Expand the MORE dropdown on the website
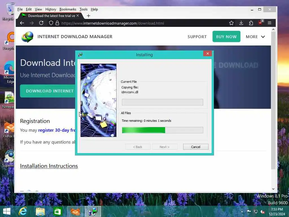This screenshot has width=289, height=217. pos(255,37)
